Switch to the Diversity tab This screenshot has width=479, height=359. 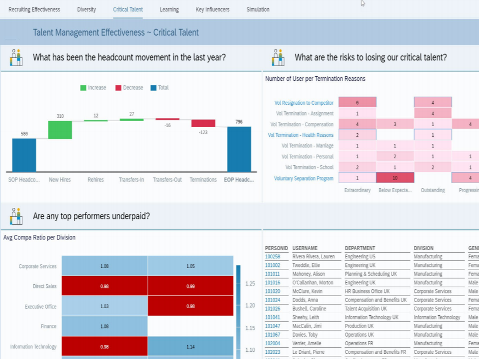pyautogui.click(x=87, y=10)
